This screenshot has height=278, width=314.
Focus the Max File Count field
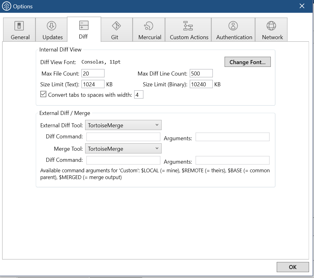93,73
